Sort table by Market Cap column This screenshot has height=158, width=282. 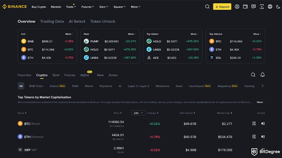point(224,113)
